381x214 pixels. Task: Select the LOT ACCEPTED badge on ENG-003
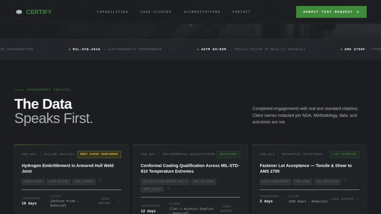pyautogui.click(x=344, y=154)
